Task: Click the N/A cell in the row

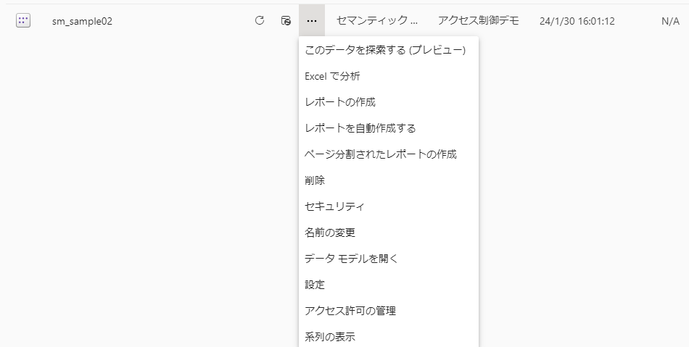Action: pos(670,21)
